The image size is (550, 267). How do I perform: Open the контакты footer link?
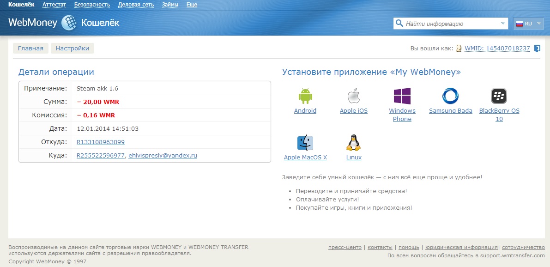point(380,247)
